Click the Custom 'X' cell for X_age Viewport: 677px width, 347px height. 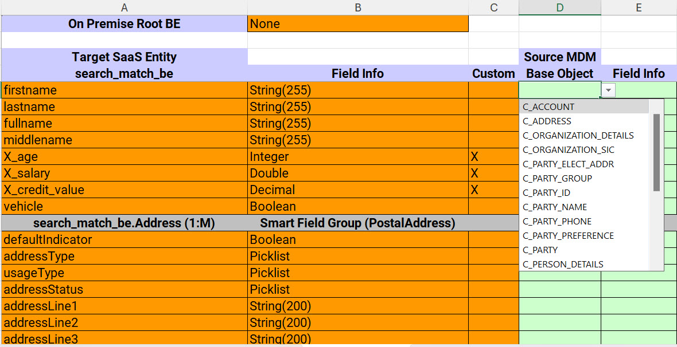(x=494, y=156)
